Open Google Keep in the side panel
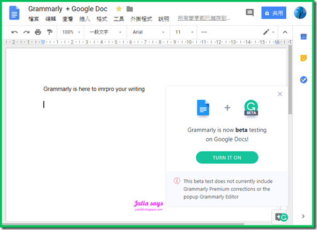This screenshot has height=230, width=317. click(303, 58)
